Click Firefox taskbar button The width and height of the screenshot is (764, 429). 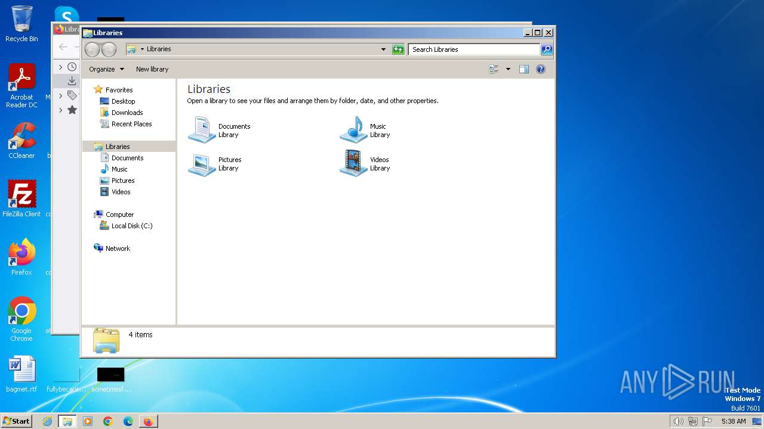coord(148,421)
